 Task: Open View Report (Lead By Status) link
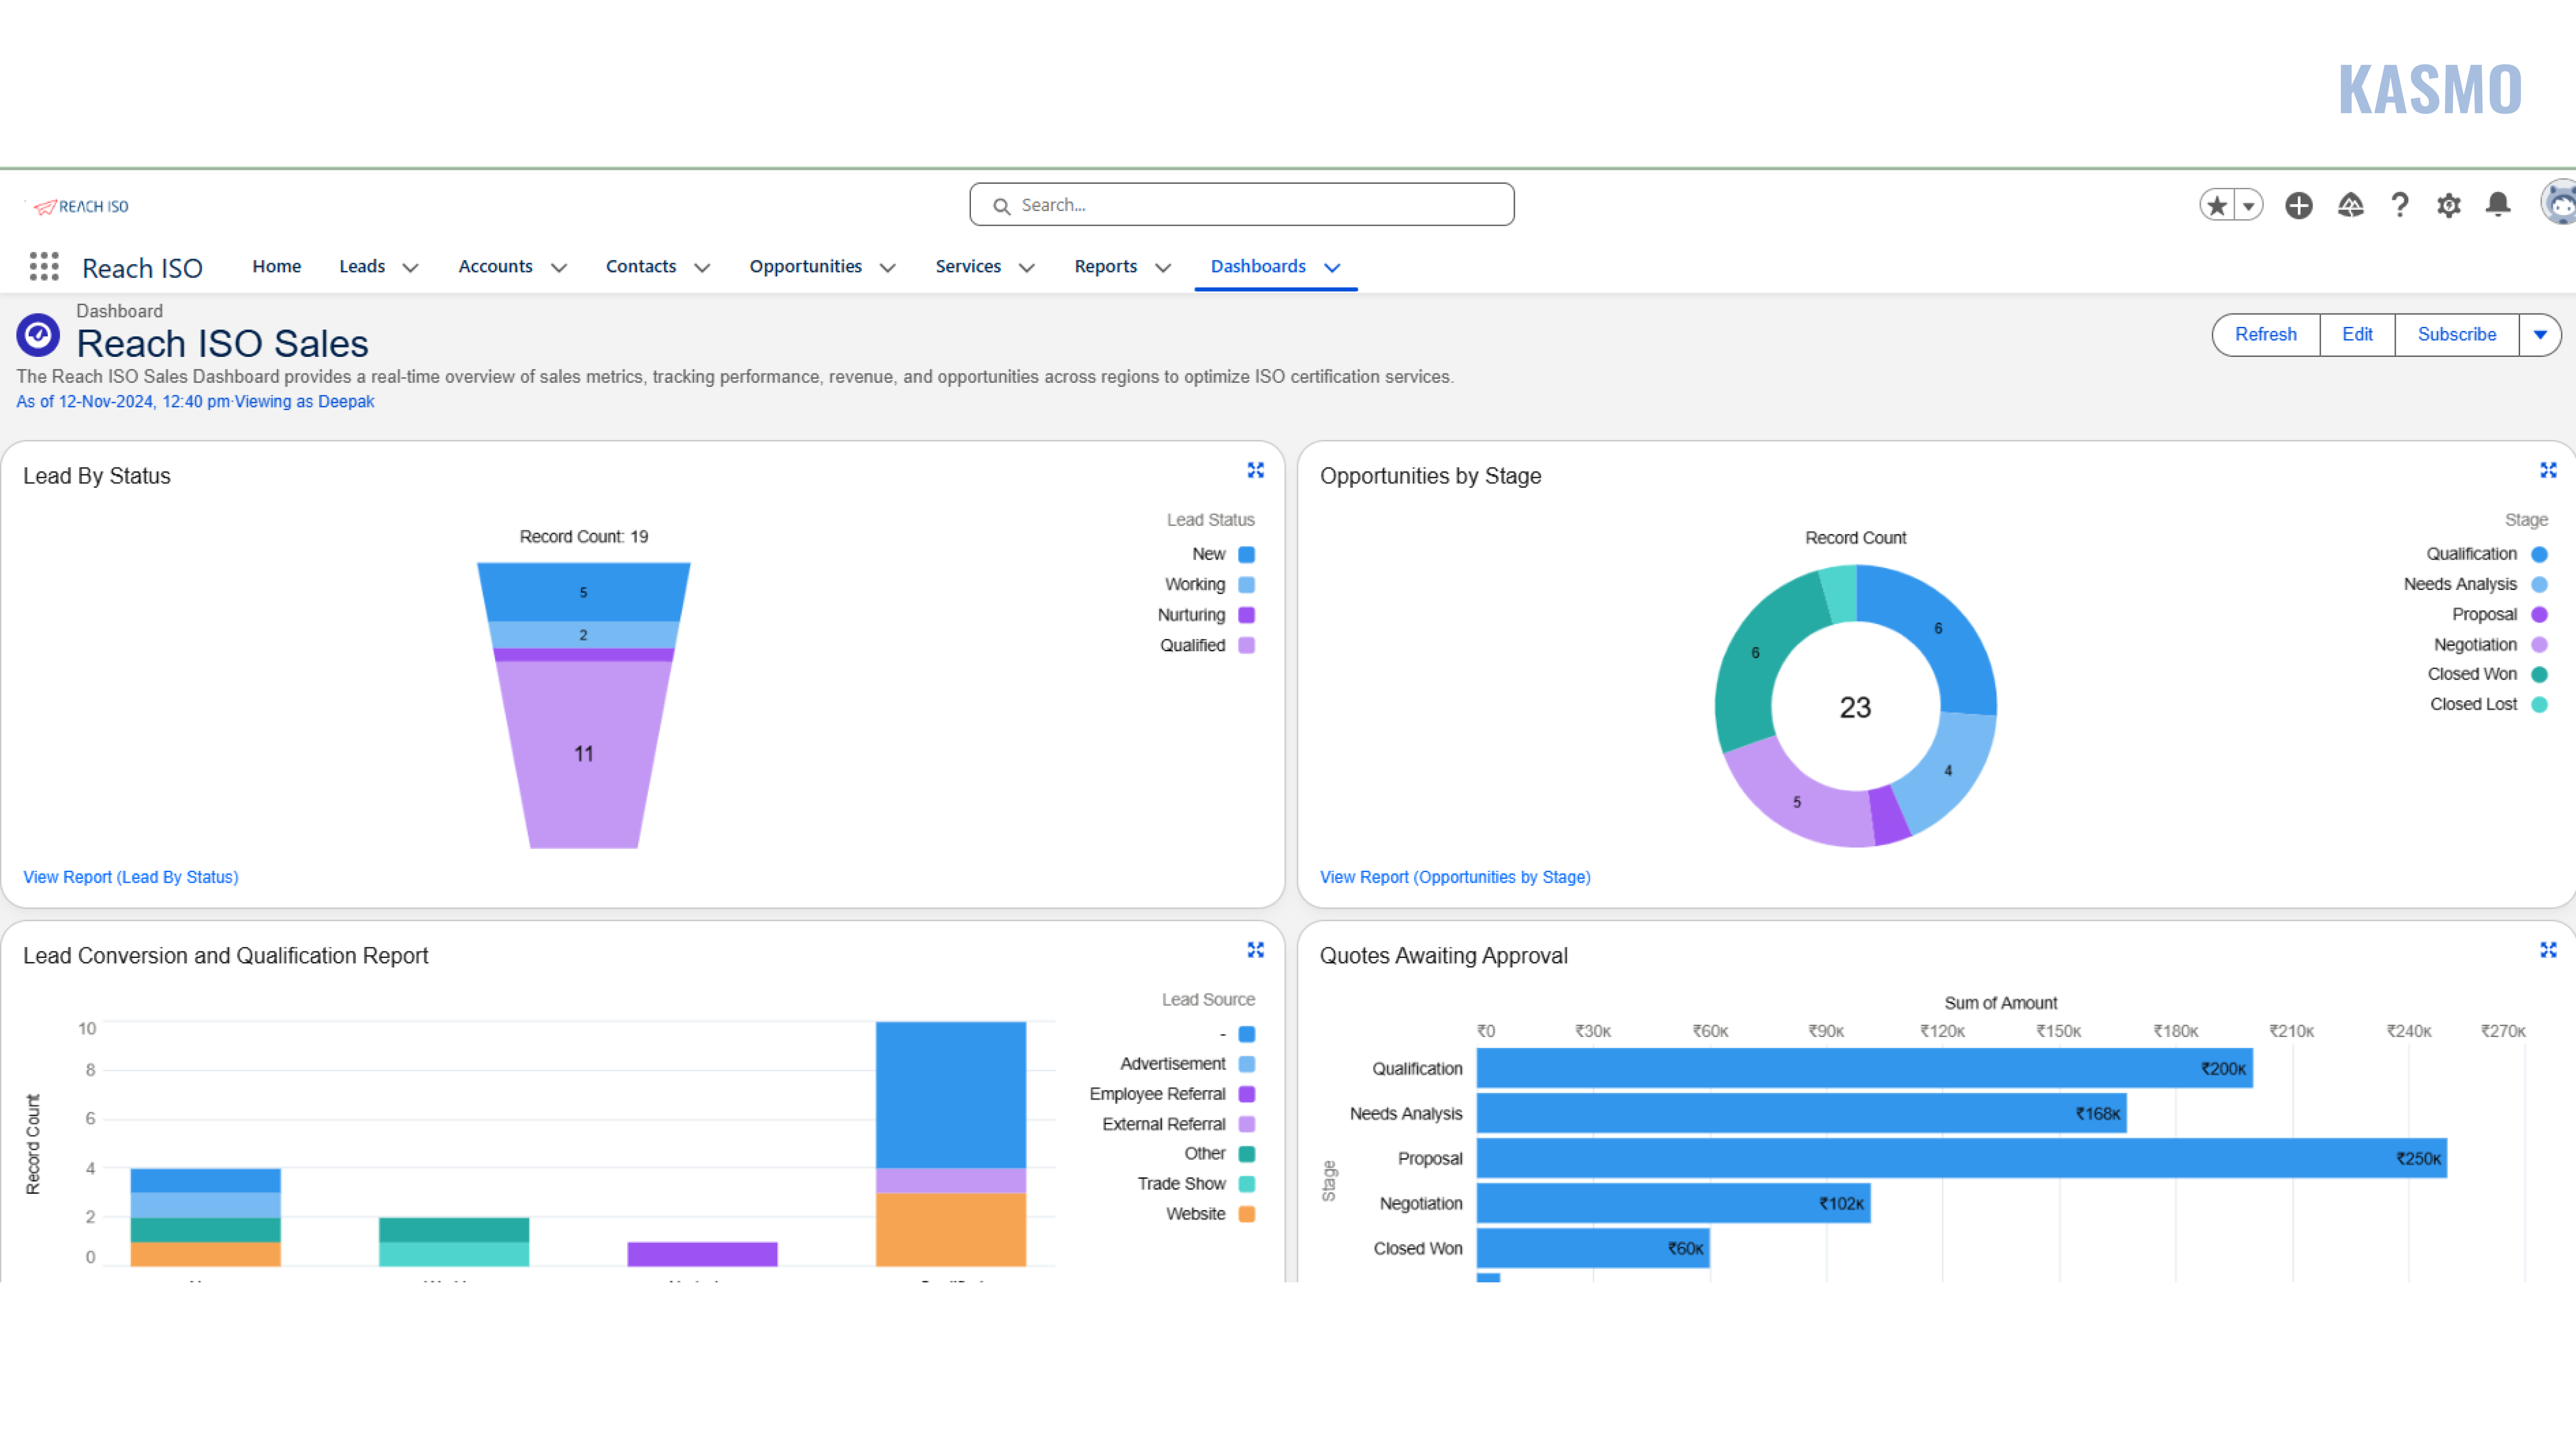coord(131,877)
